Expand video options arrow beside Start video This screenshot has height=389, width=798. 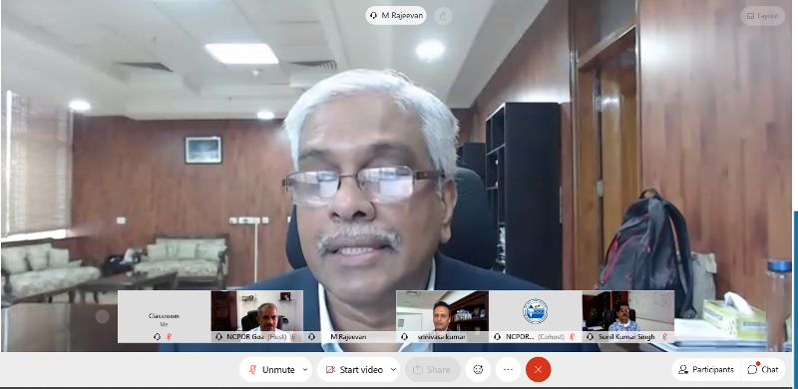coord(394,370)
